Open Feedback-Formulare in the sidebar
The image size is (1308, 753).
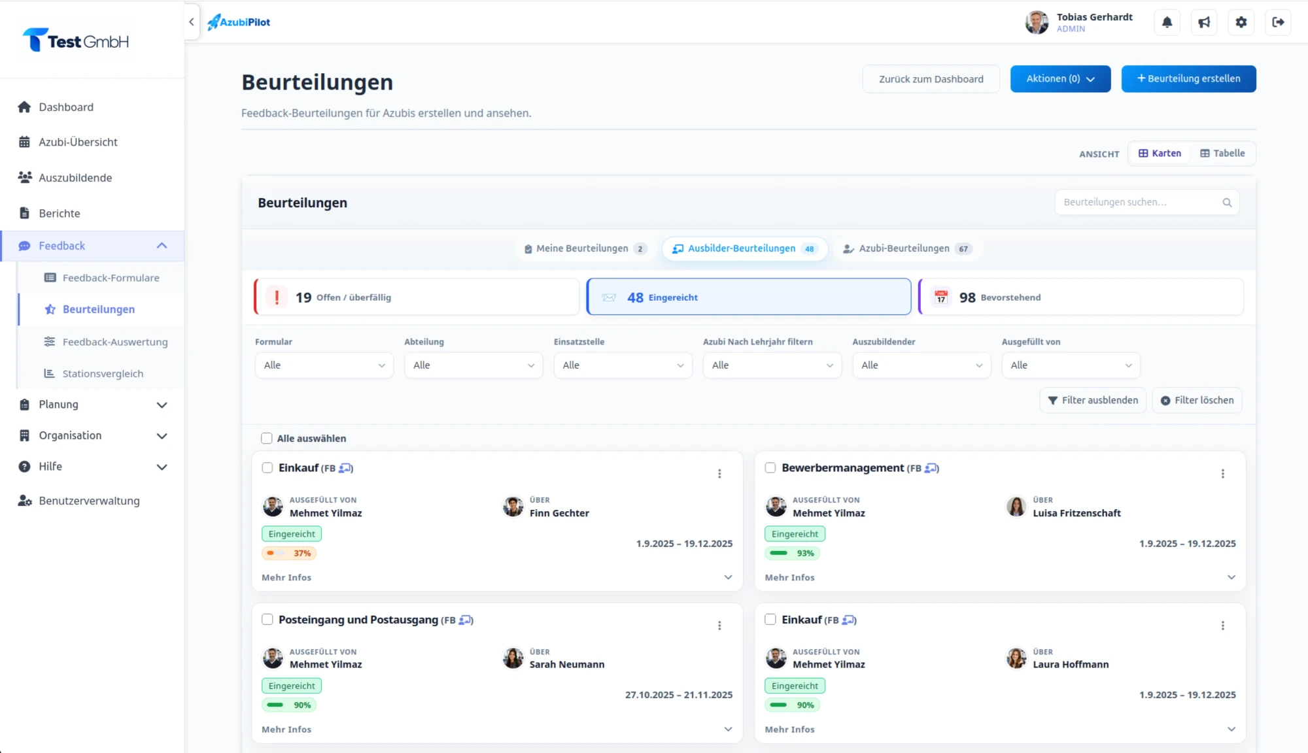tap(101, 278)
